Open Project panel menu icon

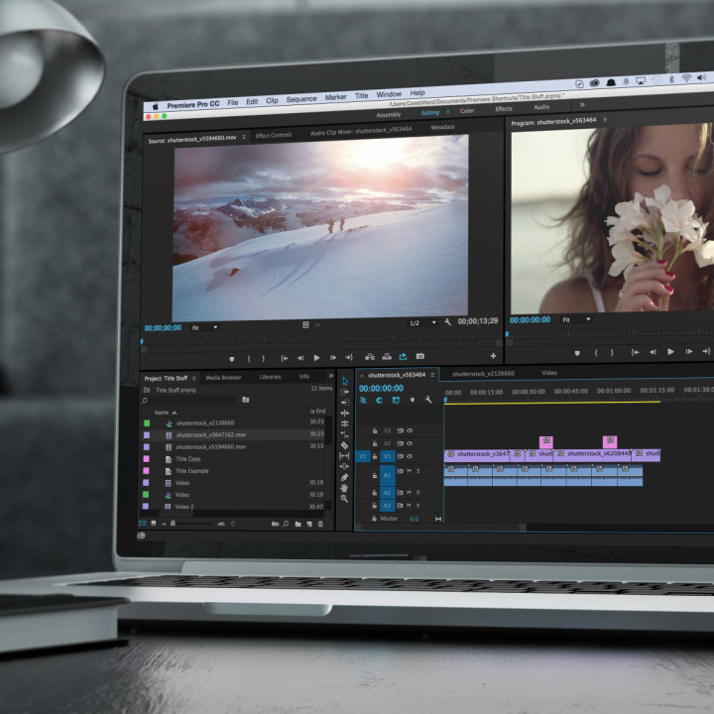point(194,379)
